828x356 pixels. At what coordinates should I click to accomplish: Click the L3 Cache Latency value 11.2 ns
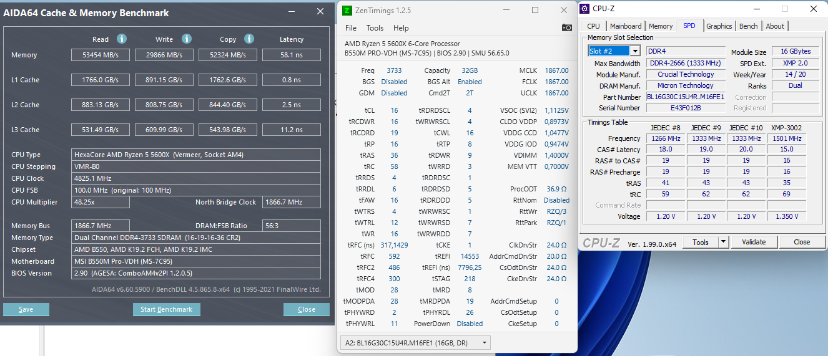coord(292,130)
